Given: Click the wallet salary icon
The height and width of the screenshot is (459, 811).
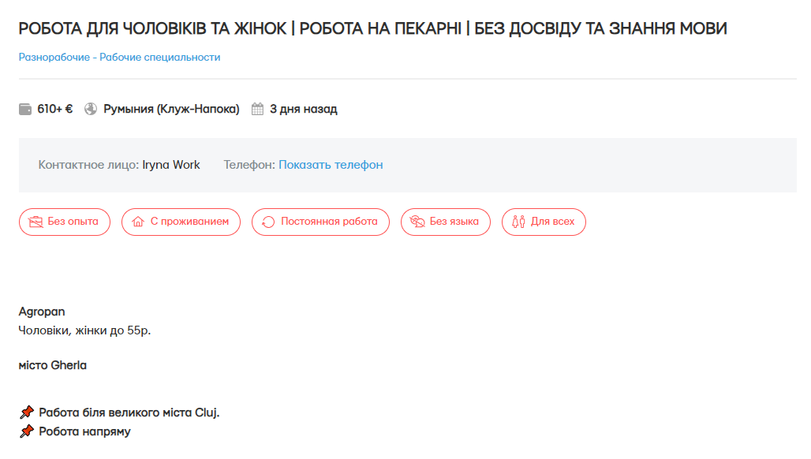Looking at the screenshot, I should (x=25, y=110).
